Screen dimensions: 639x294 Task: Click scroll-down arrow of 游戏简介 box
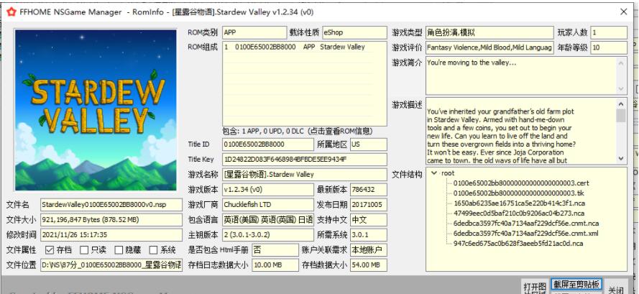click(x=622, y=89)
